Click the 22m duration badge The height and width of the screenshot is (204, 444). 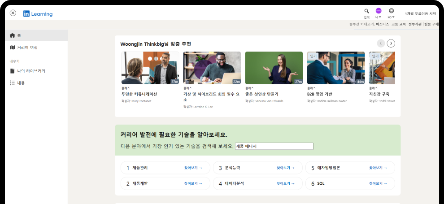pos(237,82)
